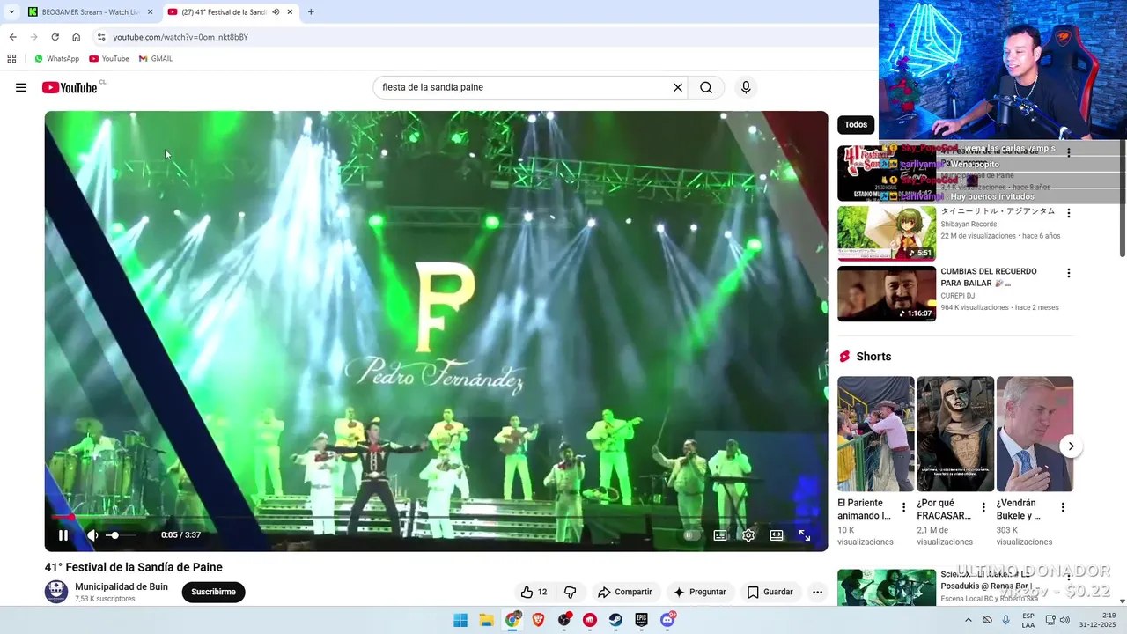Expand hidden system tray icons
The height and width of the screenshot is (634, 1127).
coord(968,620)
